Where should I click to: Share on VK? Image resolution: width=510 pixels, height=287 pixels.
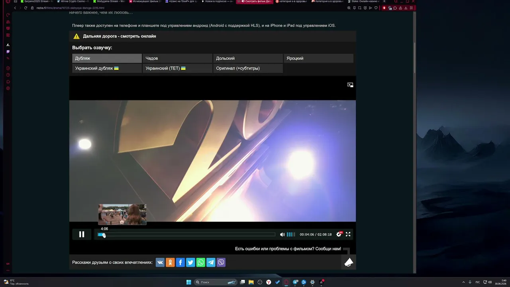pyautogui.click(x=160, y=262)
